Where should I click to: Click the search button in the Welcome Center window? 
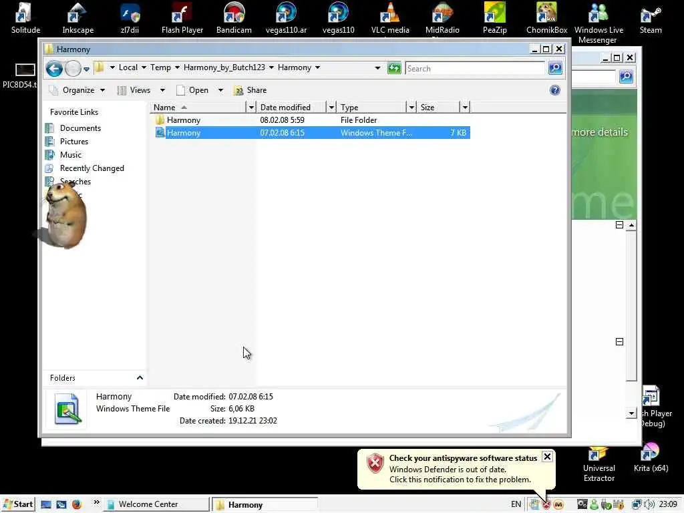click(x=626, y=77)
